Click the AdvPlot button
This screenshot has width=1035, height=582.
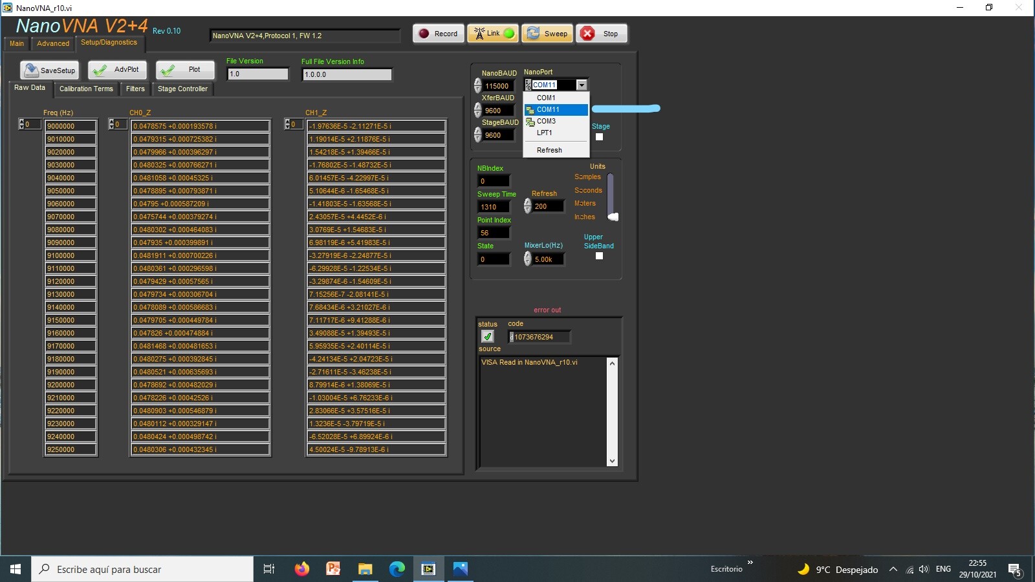pos(117,70)
